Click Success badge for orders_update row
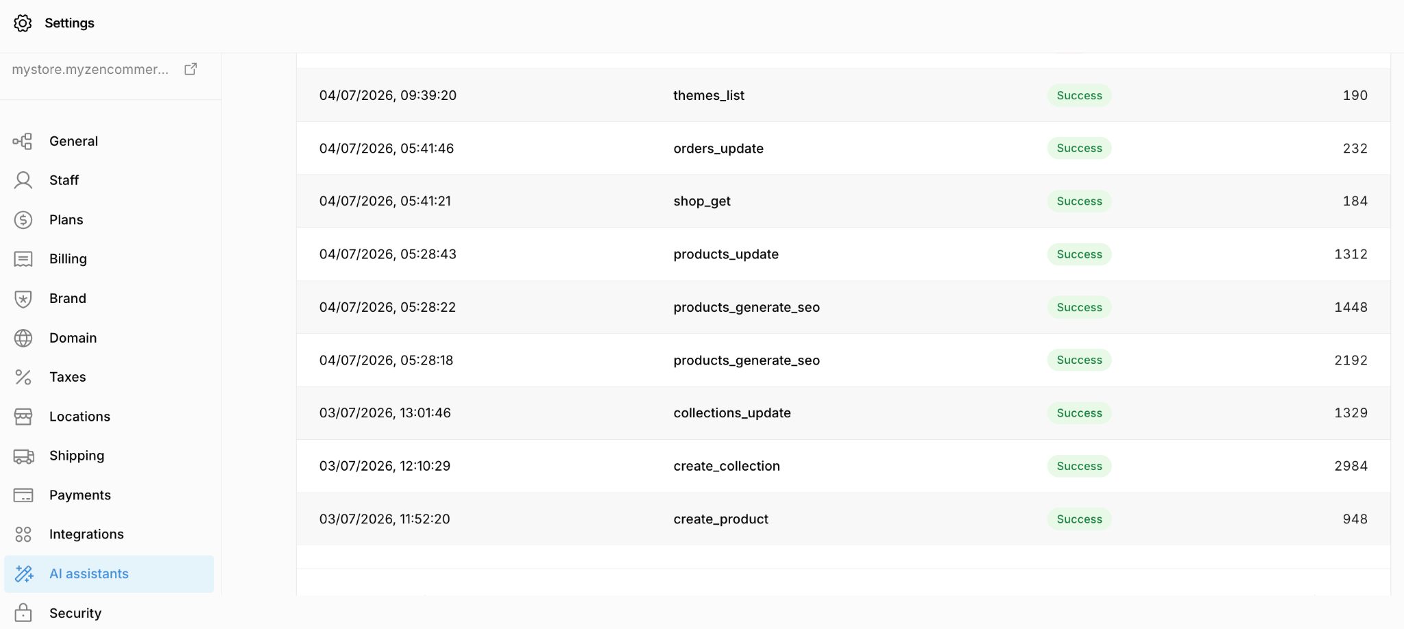 (1079, 148)
